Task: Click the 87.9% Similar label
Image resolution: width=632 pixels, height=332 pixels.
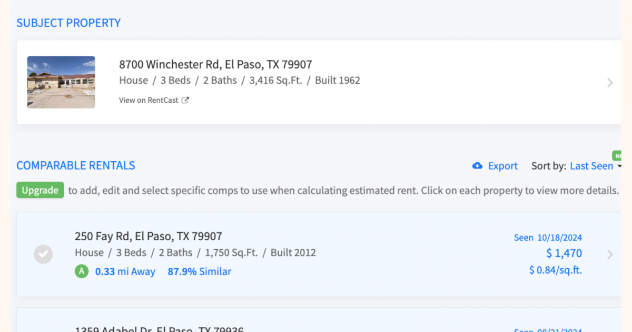Action: tap(200, 271)
